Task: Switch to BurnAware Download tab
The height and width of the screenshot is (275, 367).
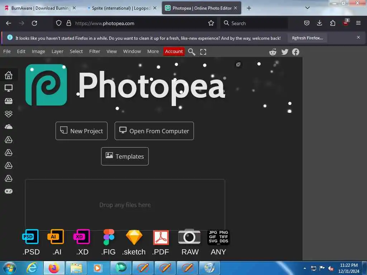Action: [x=41, y=8]
